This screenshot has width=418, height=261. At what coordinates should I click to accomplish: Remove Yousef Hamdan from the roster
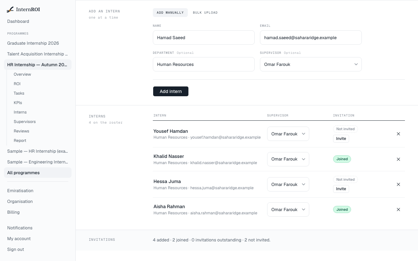398,134
